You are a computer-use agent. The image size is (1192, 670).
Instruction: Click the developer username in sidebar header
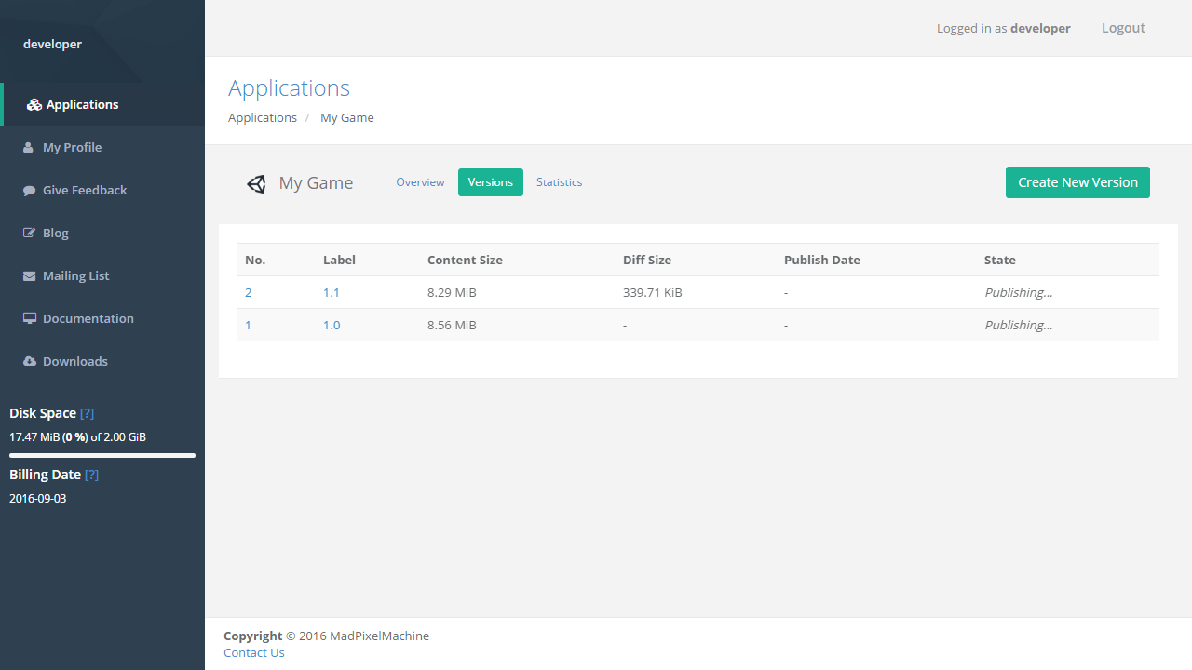point(52,44)
